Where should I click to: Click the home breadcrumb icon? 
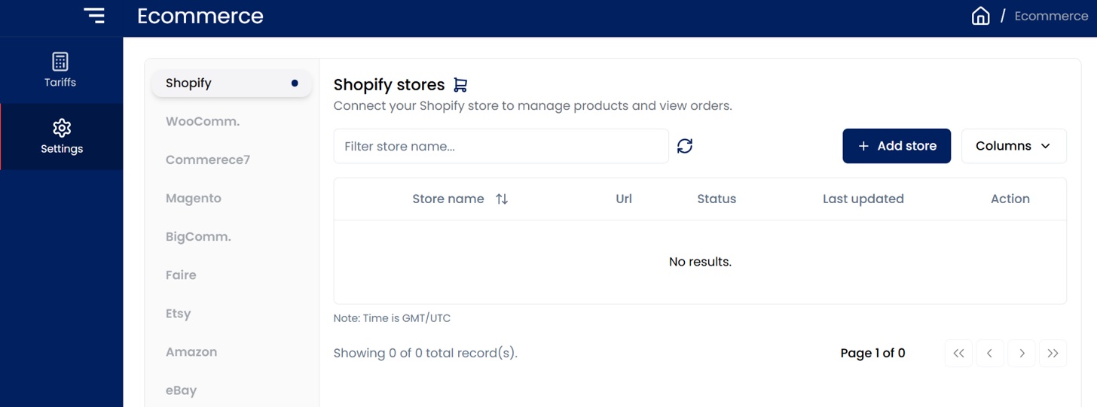pos(980,16)
